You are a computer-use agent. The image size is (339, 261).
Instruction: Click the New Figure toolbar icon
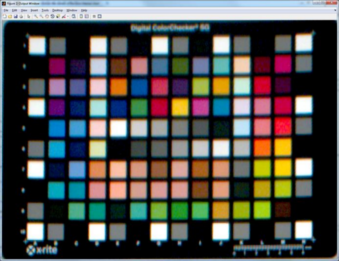[4, 16]
